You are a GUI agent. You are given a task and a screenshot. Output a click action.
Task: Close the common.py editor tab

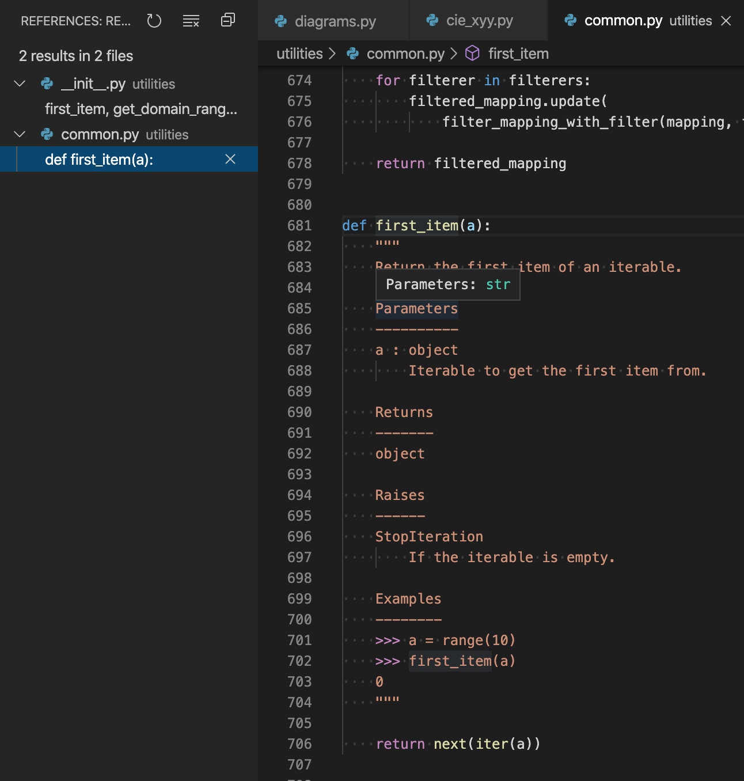point(726,21)
